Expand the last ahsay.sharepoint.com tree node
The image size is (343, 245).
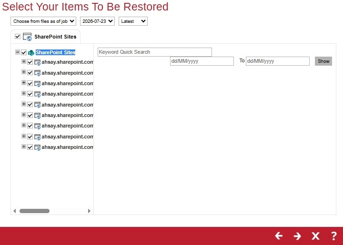(x=24, y=147)
